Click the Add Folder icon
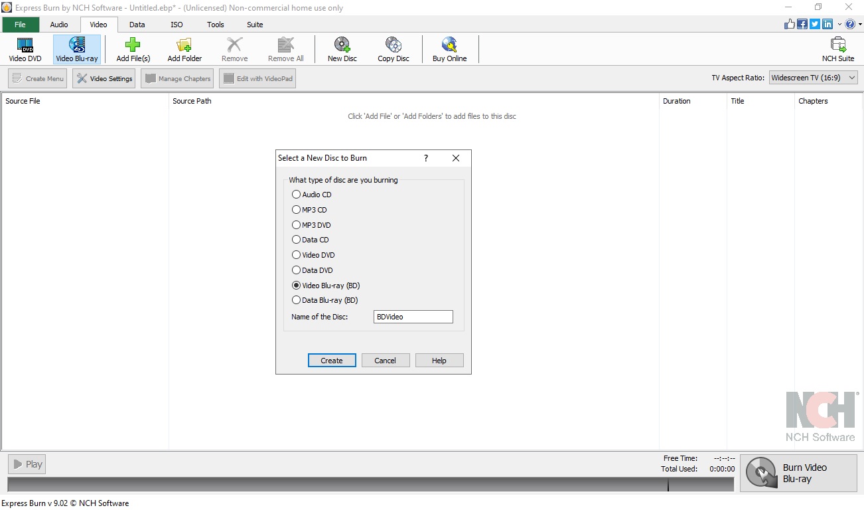This screenshot has width=864, height=510. [x=184, y=49]
